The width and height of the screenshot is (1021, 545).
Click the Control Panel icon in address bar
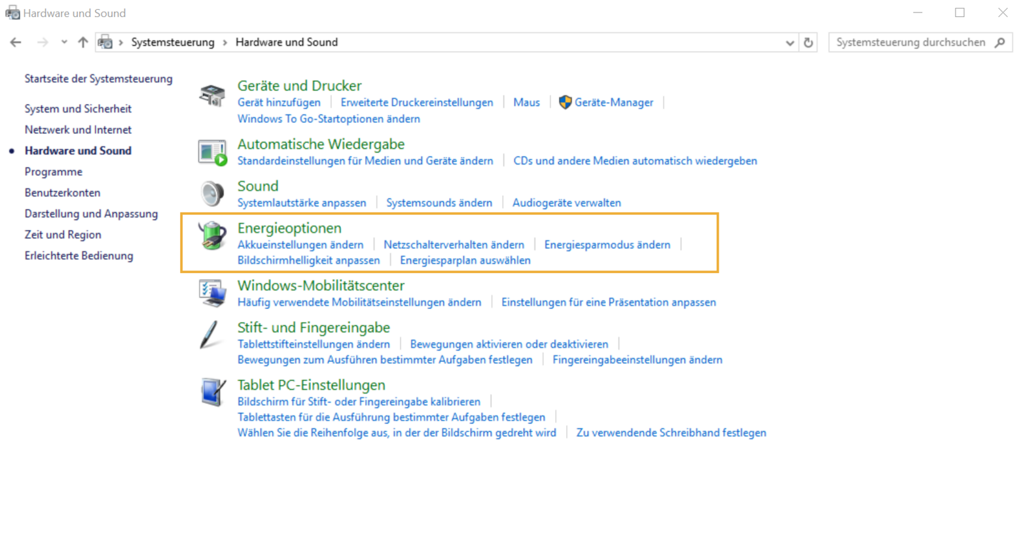(x=105, y=42)
